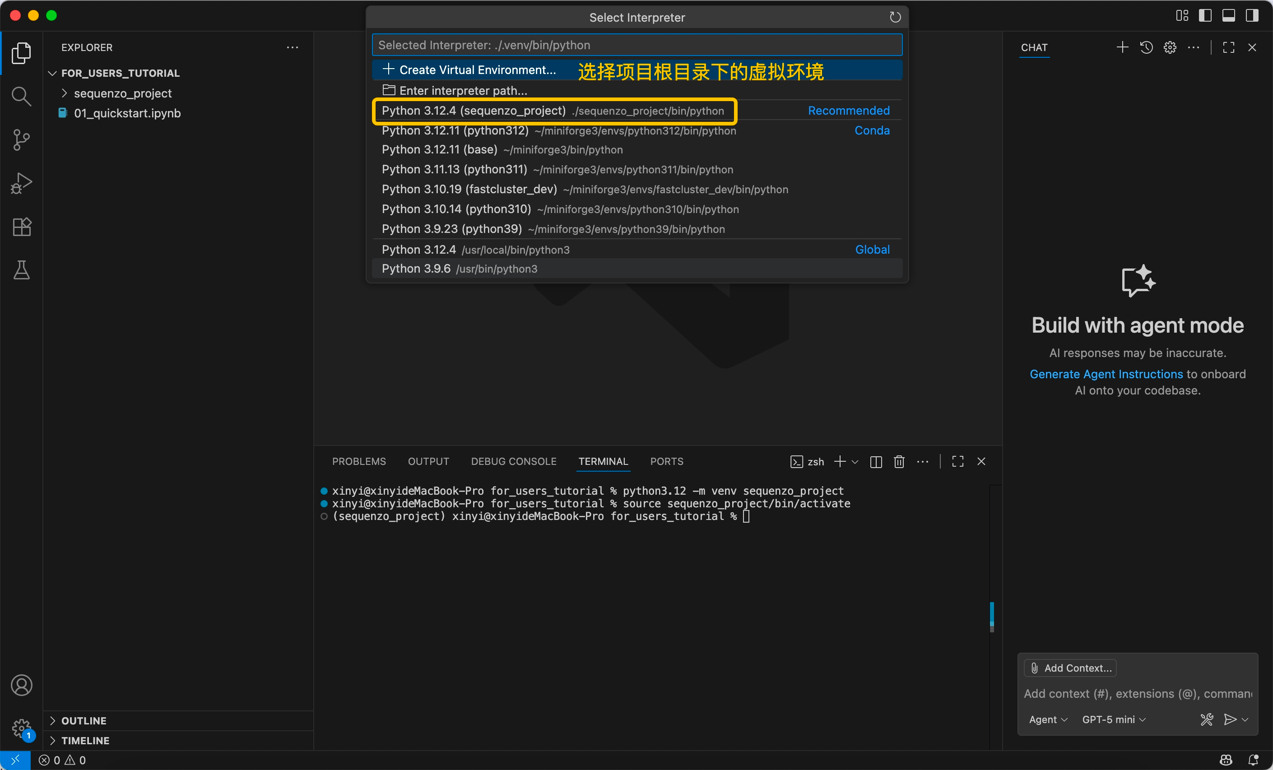Open the Extensions view
The width and height of the screenshot is (1273, 770).
click(x=21, y=226)
